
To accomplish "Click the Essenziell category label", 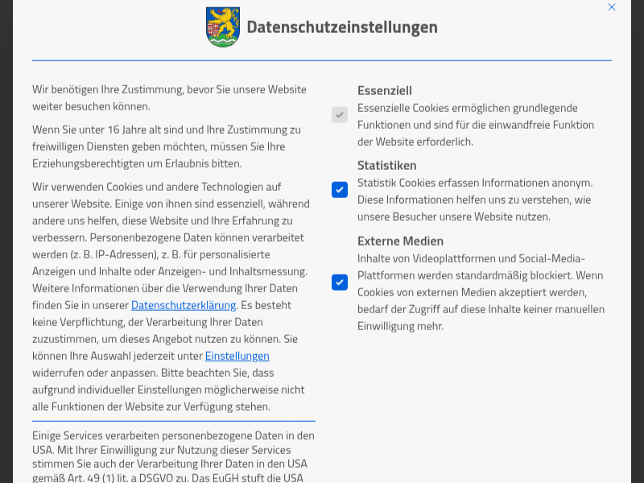I will (x=385, y=90).
